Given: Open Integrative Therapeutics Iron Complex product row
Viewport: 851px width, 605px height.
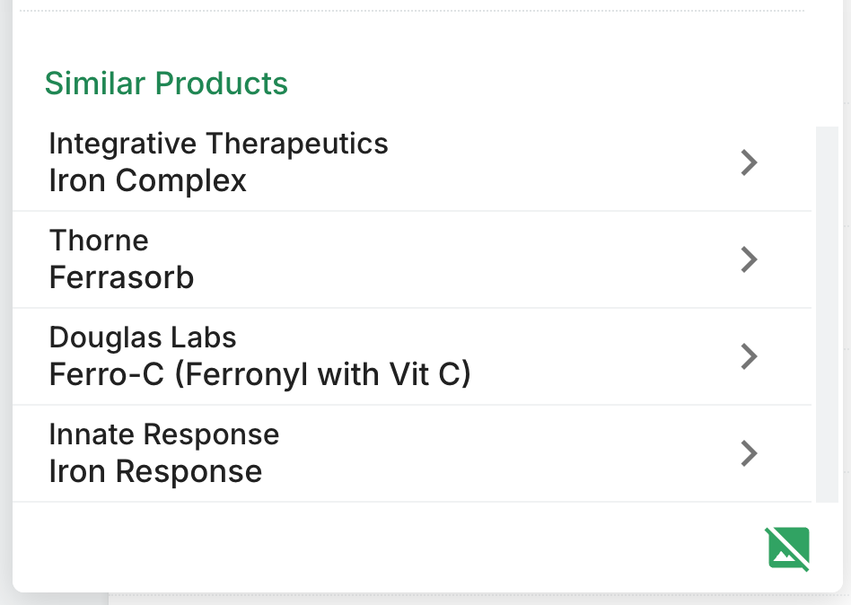Looking at the screenshot, I should pos(412,162).
